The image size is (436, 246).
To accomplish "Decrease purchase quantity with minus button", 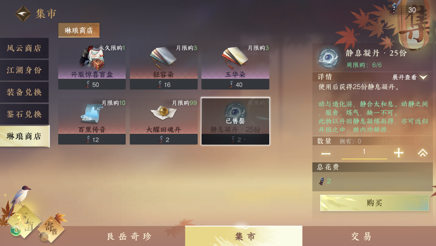I will [326, 153].
